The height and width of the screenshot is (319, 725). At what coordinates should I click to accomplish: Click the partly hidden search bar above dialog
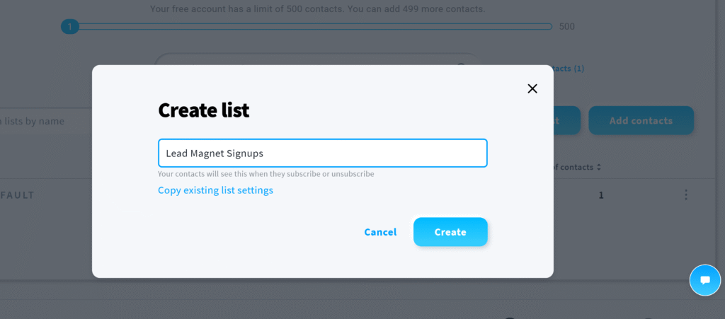tap(318, 59)
